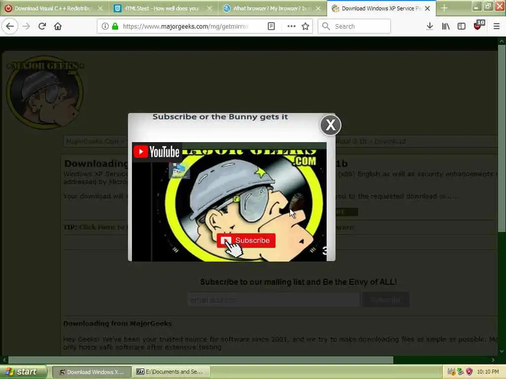Viewport: 506px width, 379px height.
Task: Open a new tab with plus button
Action: pos(444,8)
